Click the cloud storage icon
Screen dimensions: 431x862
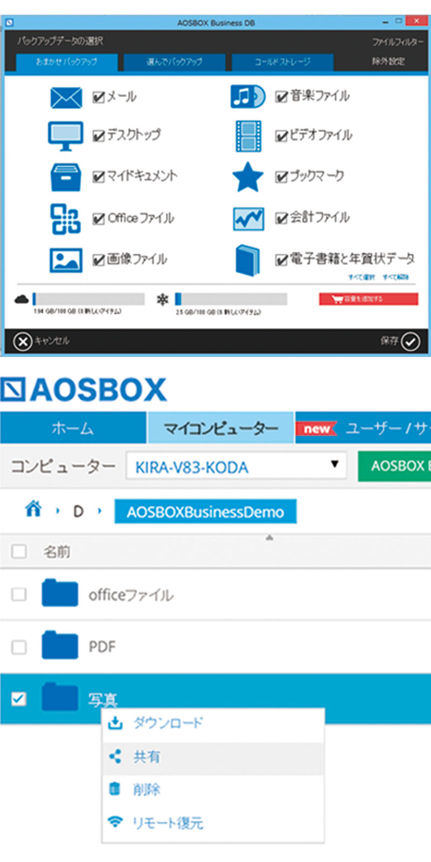(x=22, y=299)
